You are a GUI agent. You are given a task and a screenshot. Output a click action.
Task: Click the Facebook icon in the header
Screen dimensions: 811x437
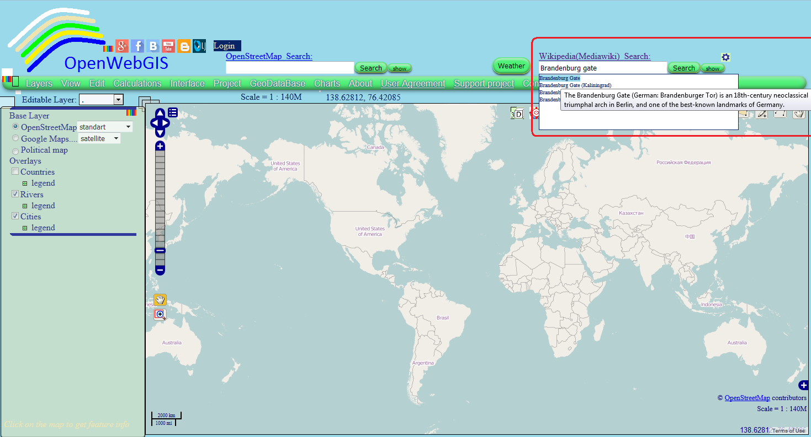coord(137,46)
